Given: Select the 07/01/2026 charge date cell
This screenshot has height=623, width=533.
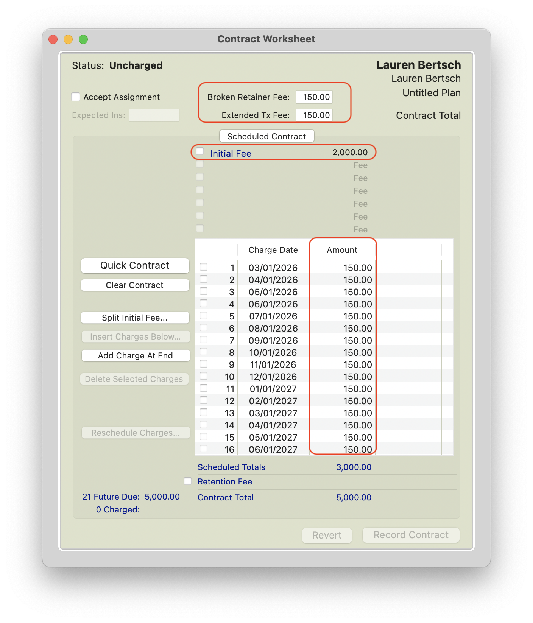Looking at the screenshot, I should [273, 316].
